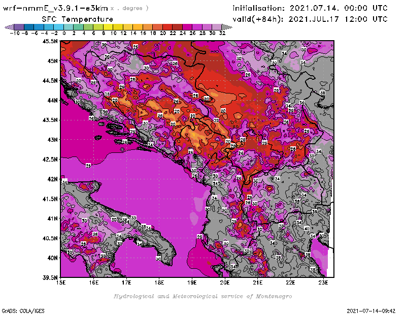Click the 'GrADS: COLA/IGES' credit text

23,311
